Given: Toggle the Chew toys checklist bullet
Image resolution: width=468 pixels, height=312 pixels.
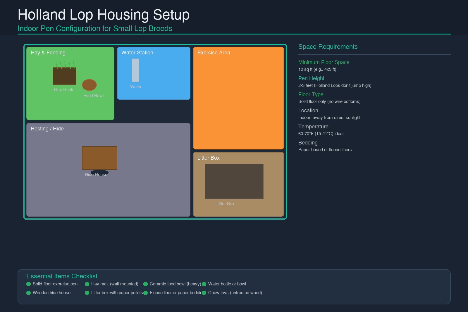Looking at the screenshot, I should tap(204, 293).
